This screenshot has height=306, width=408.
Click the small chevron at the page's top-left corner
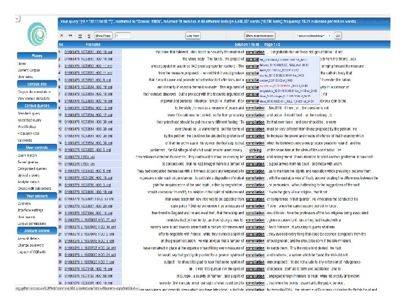click(x=17, y=19)
